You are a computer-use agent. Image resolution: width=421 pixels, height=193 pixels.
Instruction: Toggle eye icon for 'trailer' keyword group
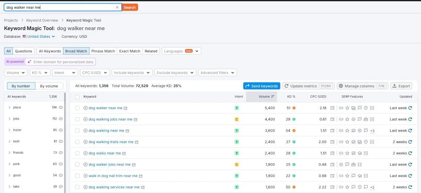[x=61, y=130]
